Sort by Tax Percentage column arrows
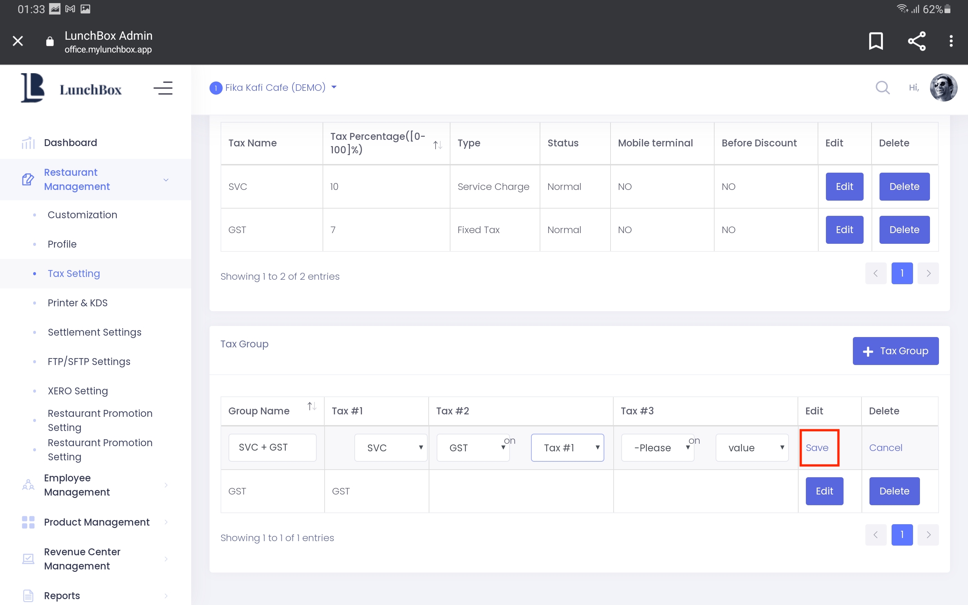Viewport: 968px width, 605px height. 437,145
